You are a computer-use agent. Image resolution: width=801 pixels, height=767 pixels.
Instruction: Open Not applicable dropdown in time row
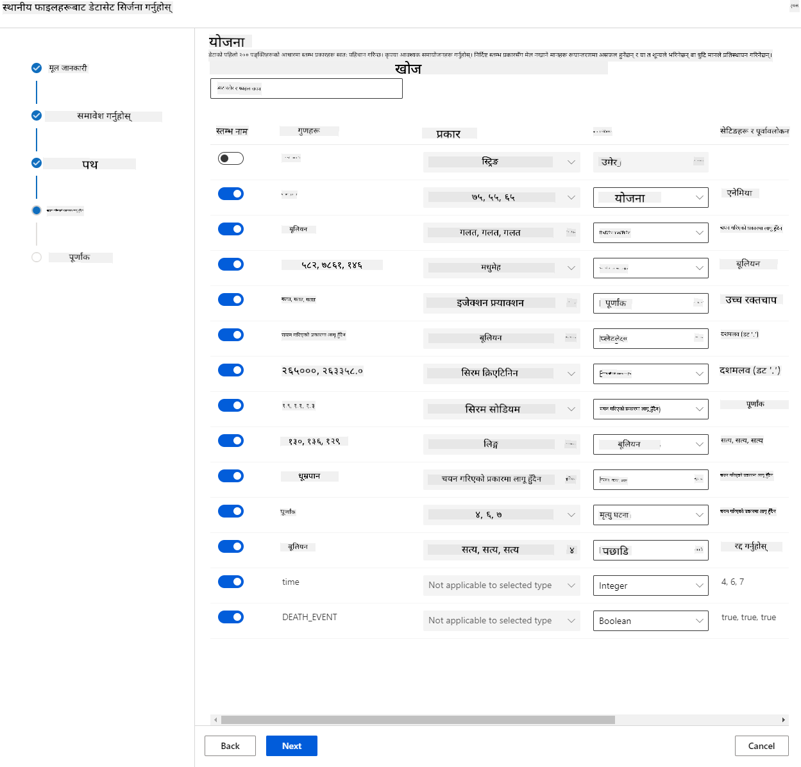[502, 586]
